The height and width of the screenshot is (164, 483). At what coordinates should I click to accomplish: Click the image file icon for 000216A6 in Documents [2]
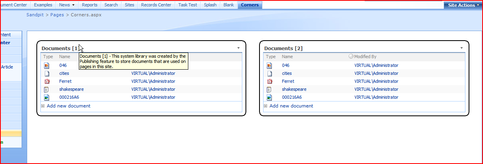(x=269, y=98)
